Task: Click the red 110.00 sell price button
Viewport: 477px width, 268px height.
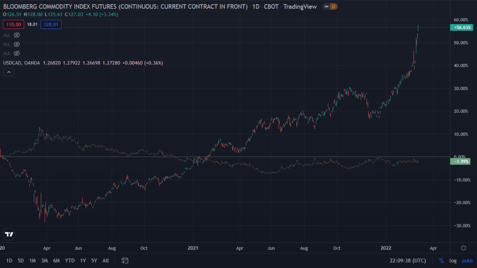Action: 13,25
